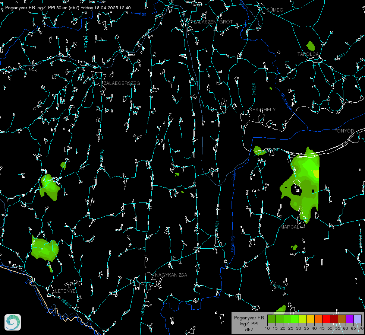Click the MARCALI town label
Screen dimensions: 365x335
290,227
